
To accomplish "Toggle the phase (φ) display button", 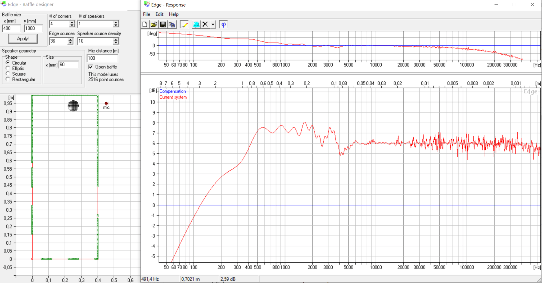I will [x=224, y=25].
